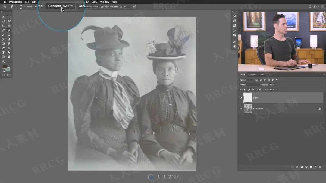Viewport: 326px width, 183px height.
Task: Click the delete layer trash icon
Action: (320, 167)
